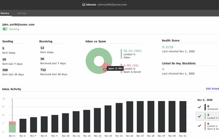Click the 9.5/10 health score value
Image resolution: width=219 pixels, height=139 pixels.
click(168, 47)
